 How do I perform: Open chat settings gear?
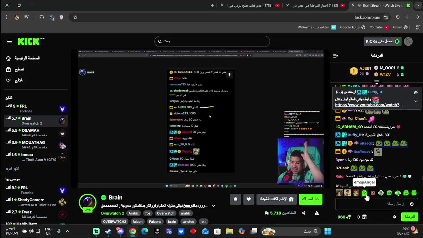395,217
